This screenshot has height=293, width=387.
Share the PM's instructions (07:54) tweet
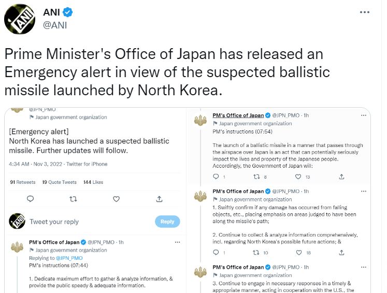tap(341, 177)
